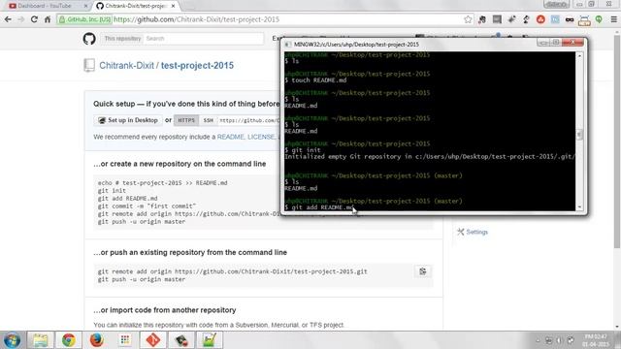
Task: Click the 'git init' terminal command line
Action: [303, 150]
